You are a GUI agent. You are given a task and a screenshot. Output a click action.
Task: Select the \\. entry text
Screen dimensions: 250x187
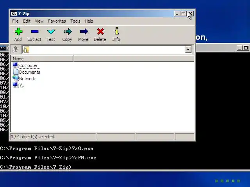tap(22, 86)
